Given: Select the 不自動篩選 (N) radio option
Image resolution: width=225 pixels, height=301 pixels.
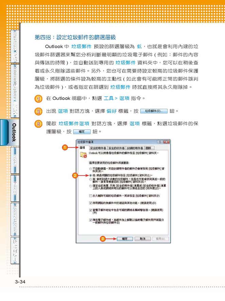Looking at the screenshot, I should tap(91, 169).
